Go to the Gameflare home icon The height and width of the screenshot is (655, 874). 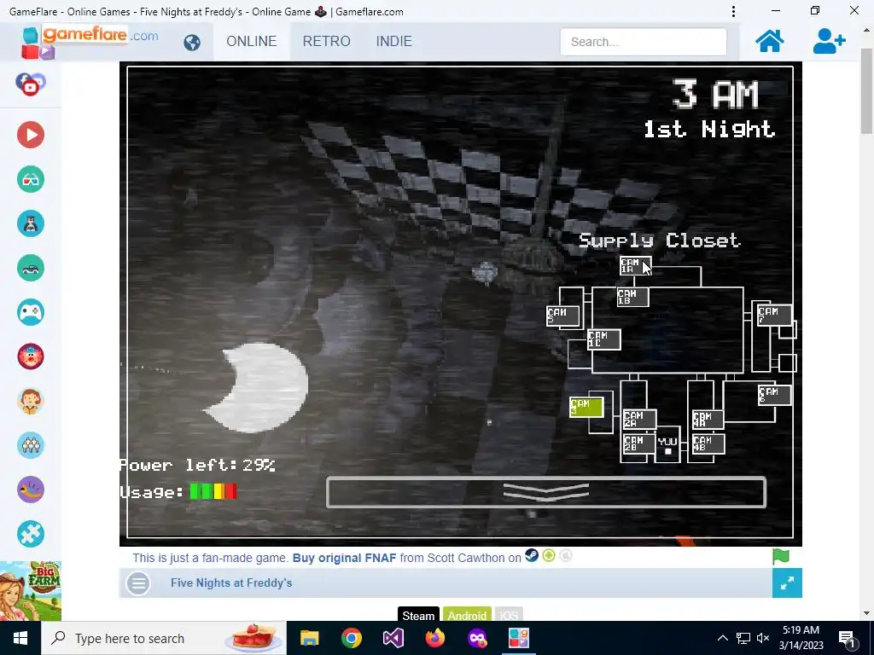point(769,41)
